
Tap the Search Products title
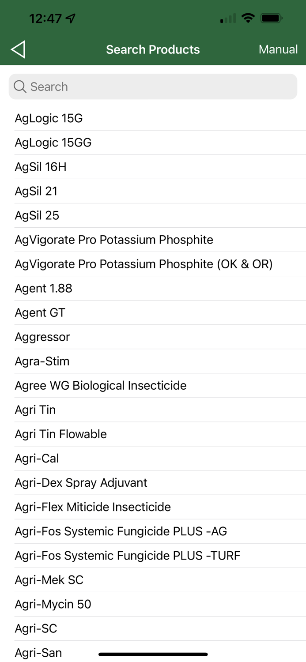153,49
